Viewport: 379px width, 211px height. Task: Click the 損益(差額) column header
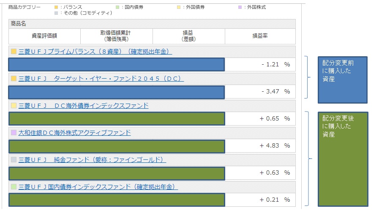click(189, 36)
